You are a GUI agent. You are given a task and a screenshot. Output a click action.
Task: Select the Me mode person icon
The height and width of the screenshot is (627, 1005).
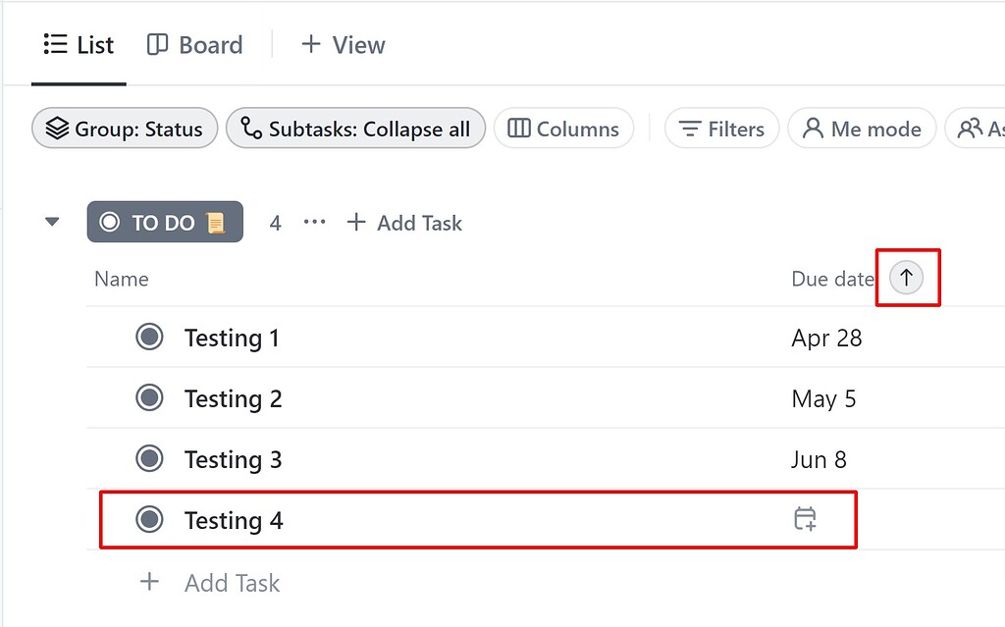click(812, 128)
